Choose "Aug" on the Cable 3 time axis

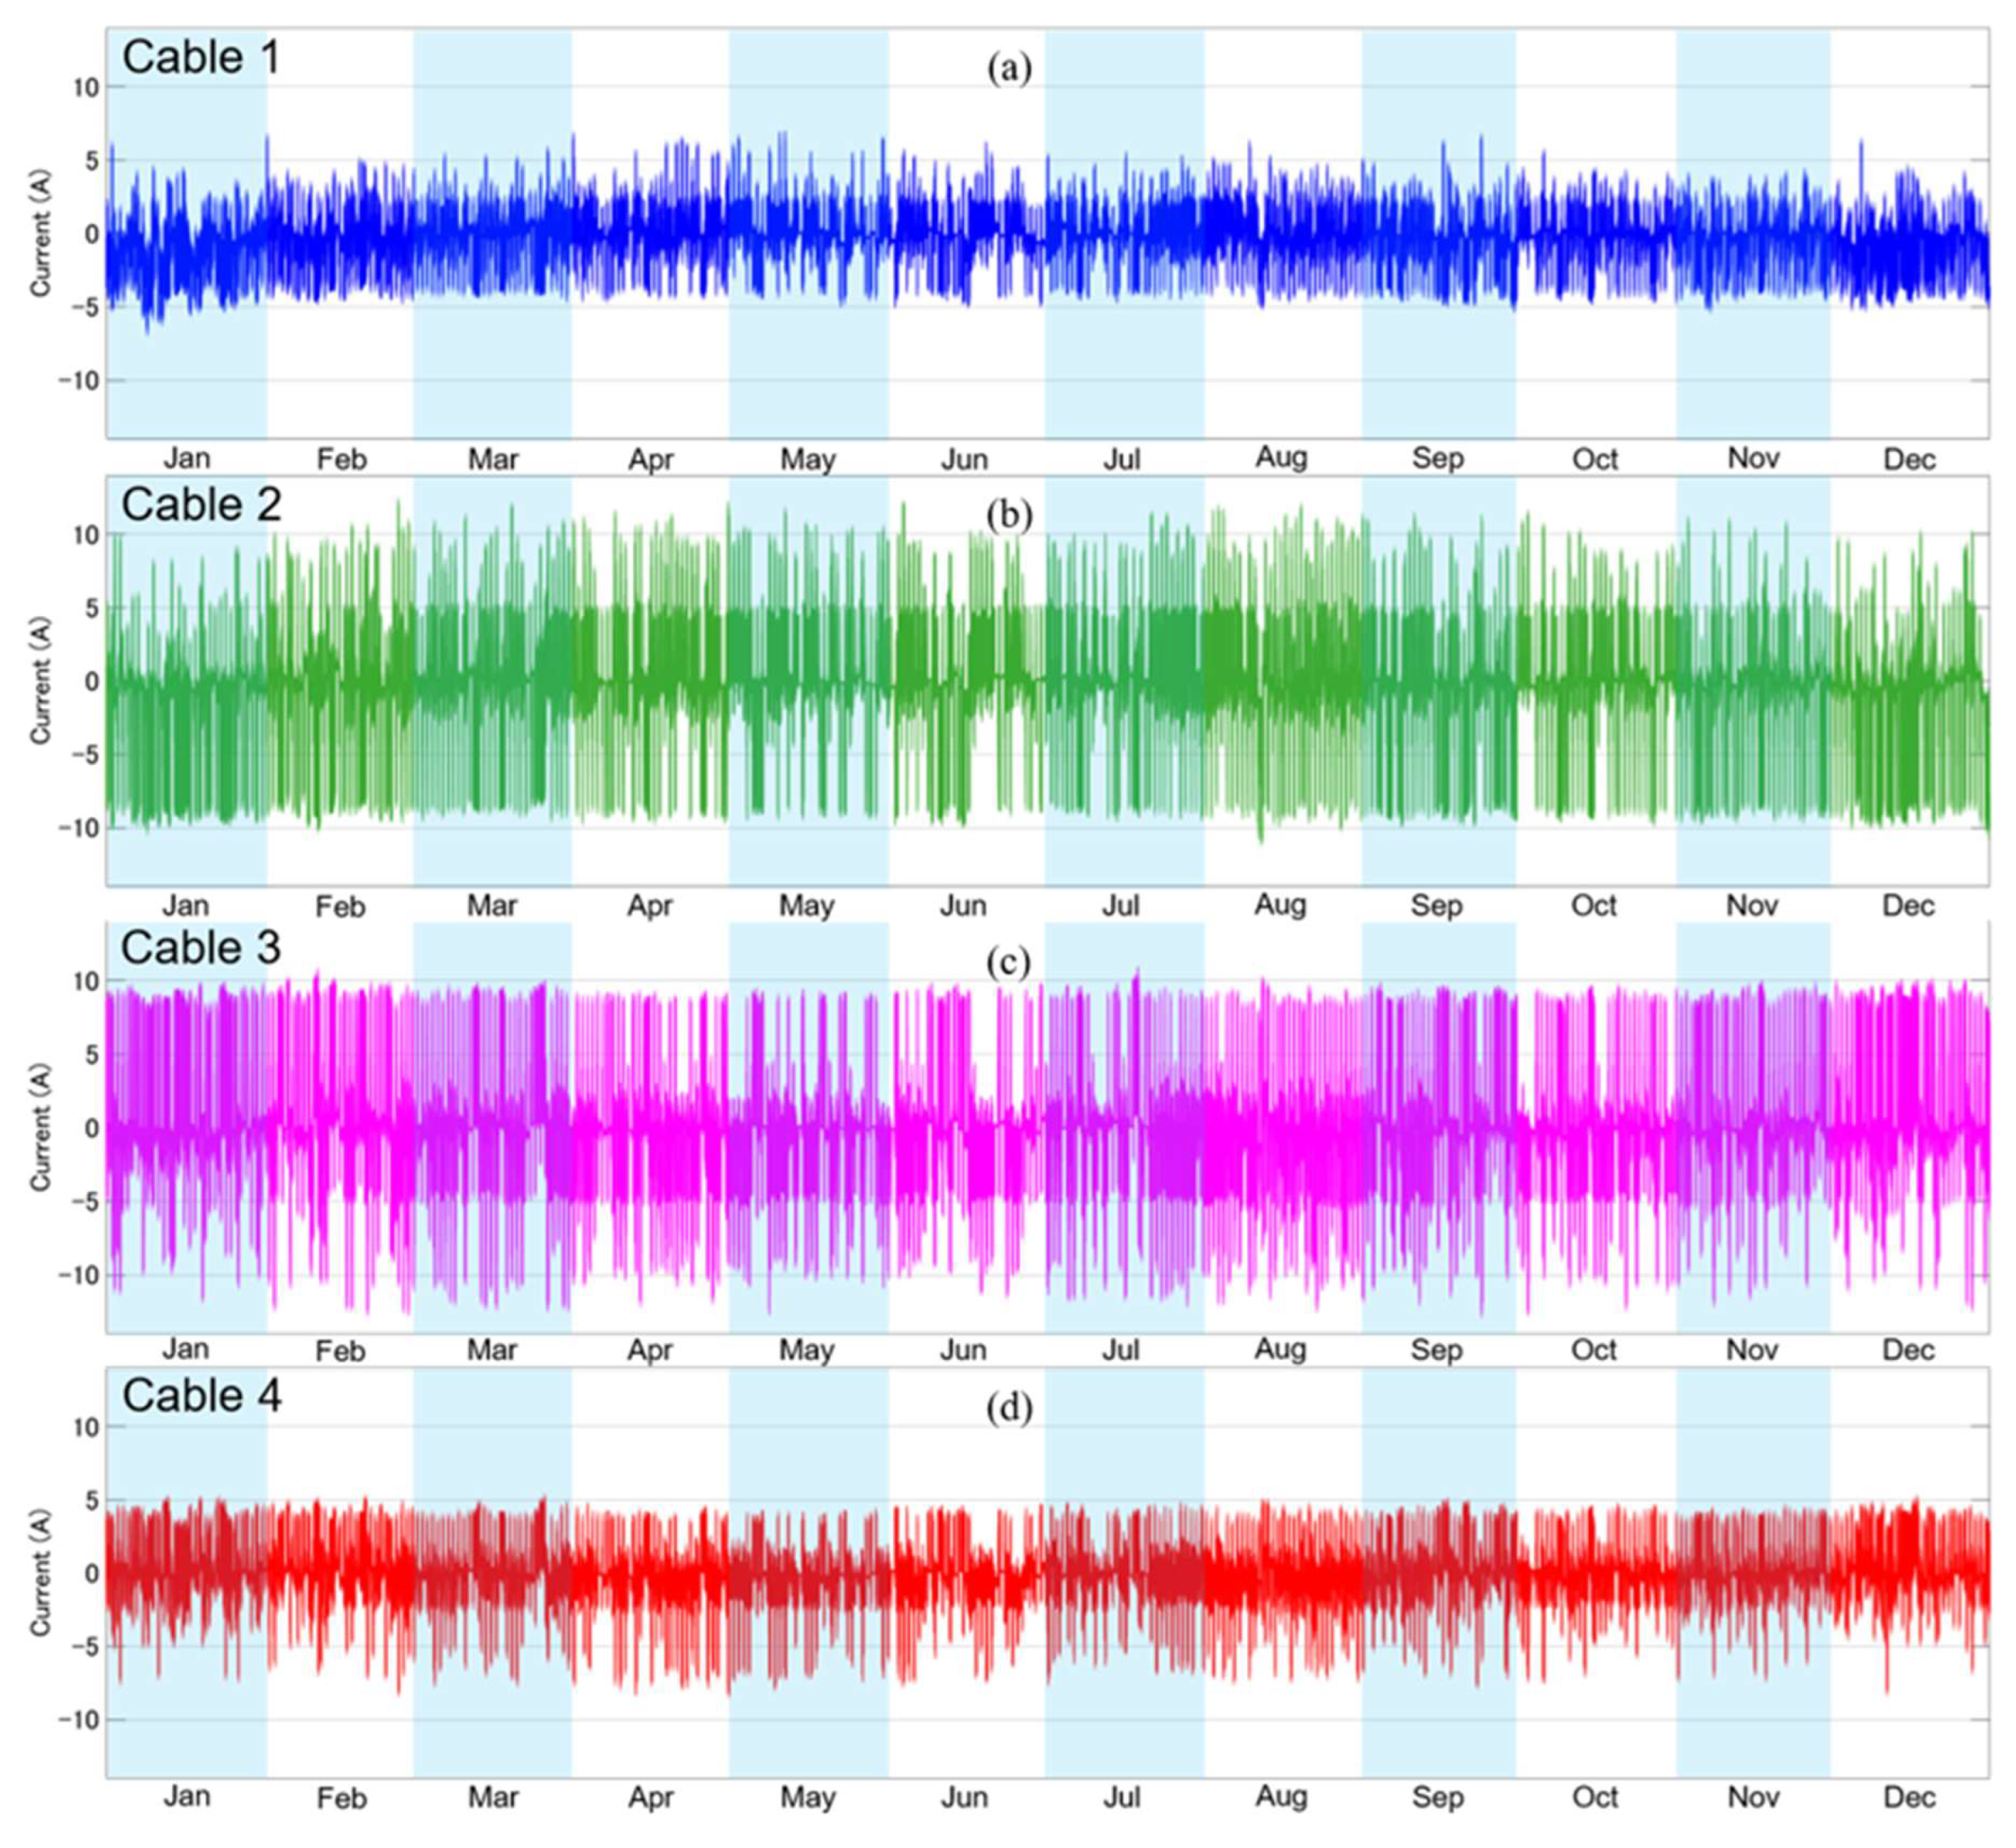pos(1280,1351)
